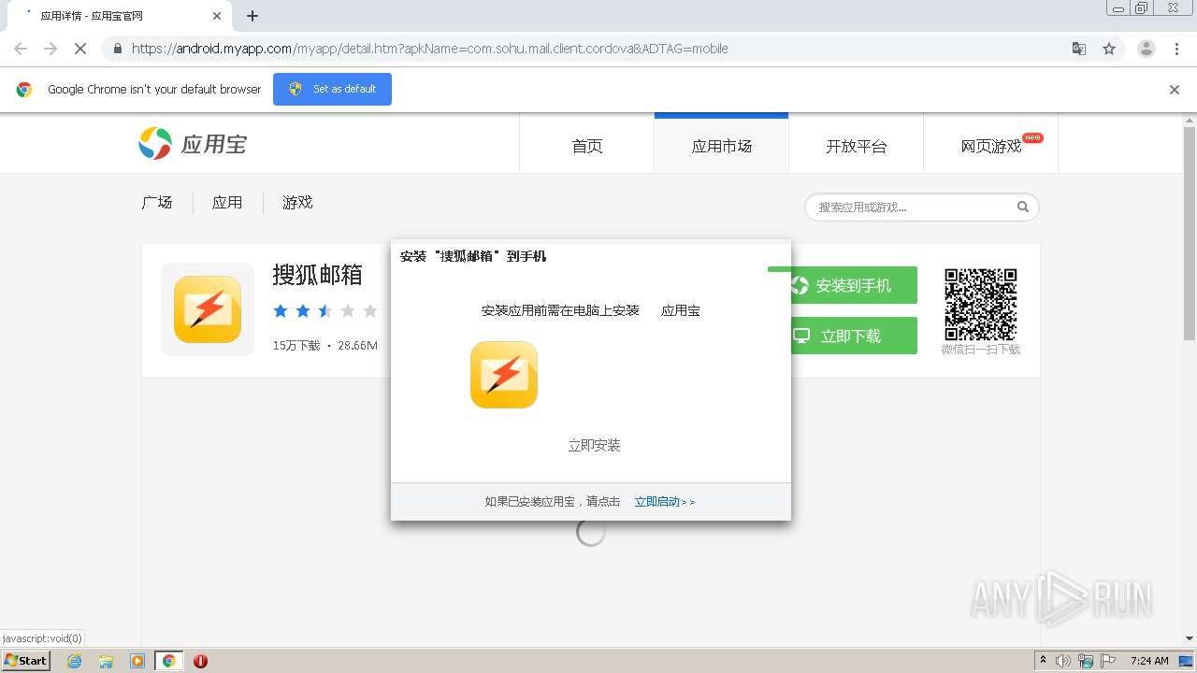Click the browser back arrow
Viewport: 1197px width, 673px height.
click(21, 49)
